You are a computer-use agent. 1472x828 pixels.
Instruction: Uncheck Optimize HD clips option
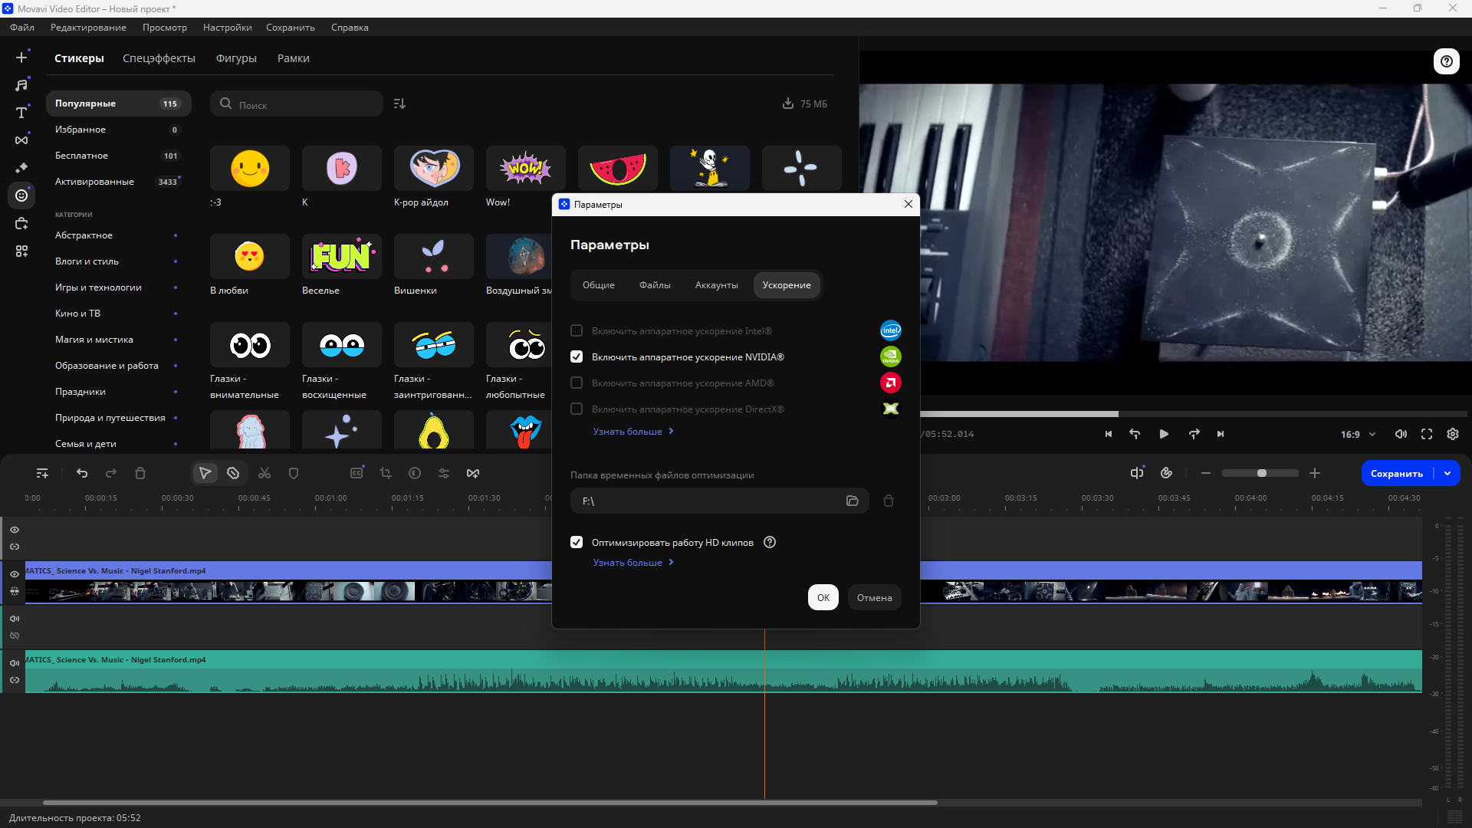577,542
